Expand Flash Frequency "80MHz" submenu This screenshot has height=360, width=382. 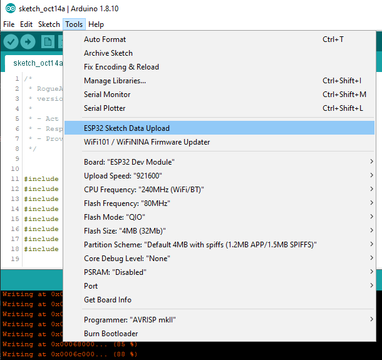tap(219, 203)
